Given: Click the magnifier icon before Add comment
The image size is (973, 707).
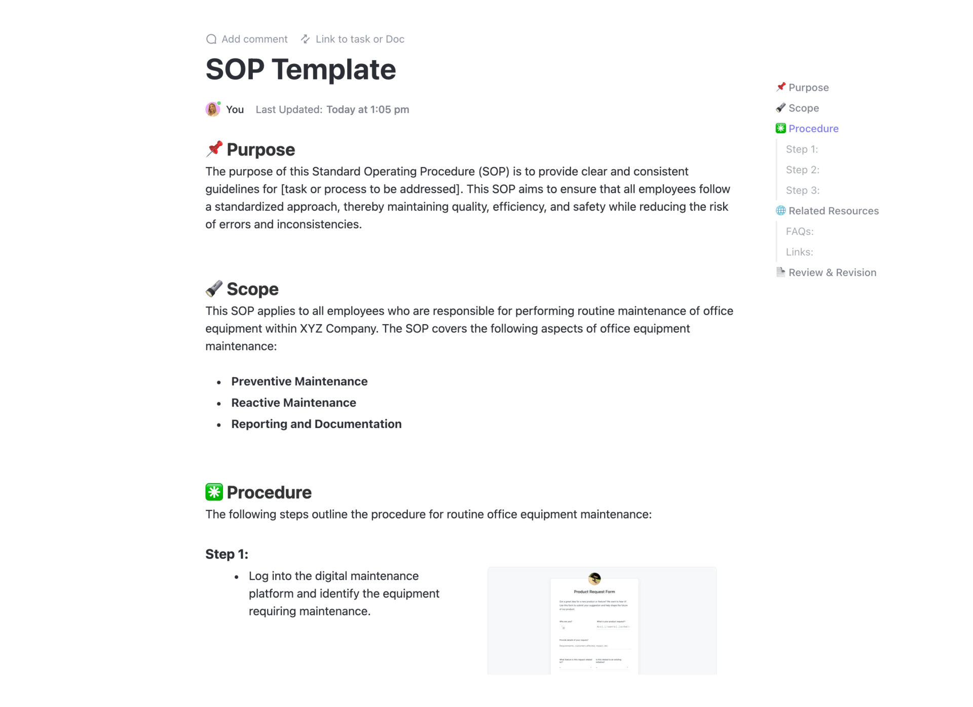Looking at the screenshot, I should click(x=211, y=39).
